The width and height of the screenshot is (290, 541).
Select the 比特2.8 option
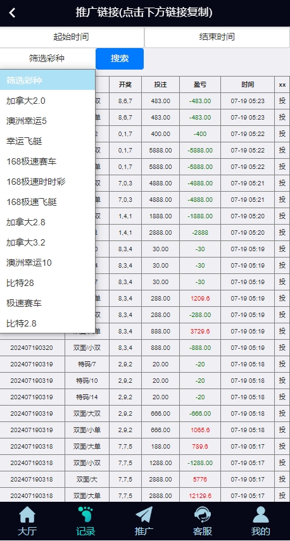[47, 323]
